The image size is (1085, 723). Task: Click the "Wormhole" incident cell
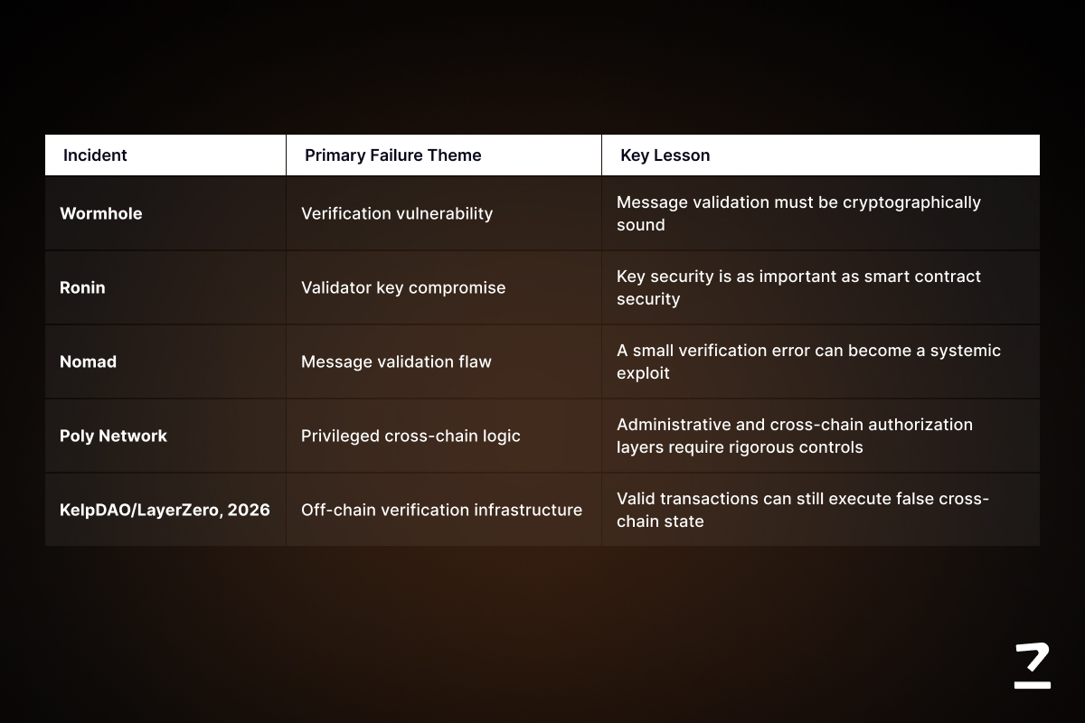pyautogui.click(x=165, y=213)
